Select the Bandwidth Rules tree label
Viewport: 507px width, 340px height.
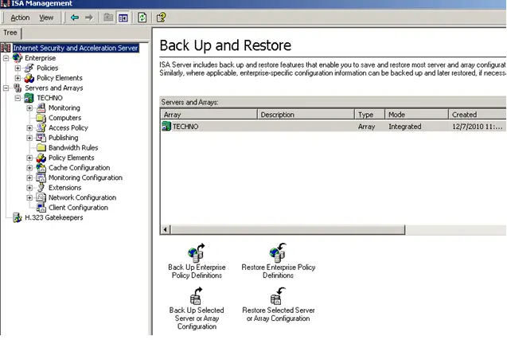click(x=73, y=147)
